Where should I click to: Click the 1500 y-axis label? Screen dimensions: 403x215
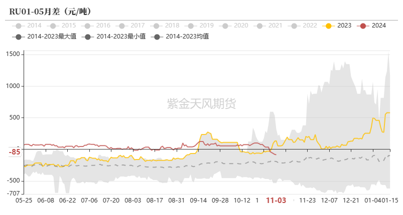coord(13,54)
